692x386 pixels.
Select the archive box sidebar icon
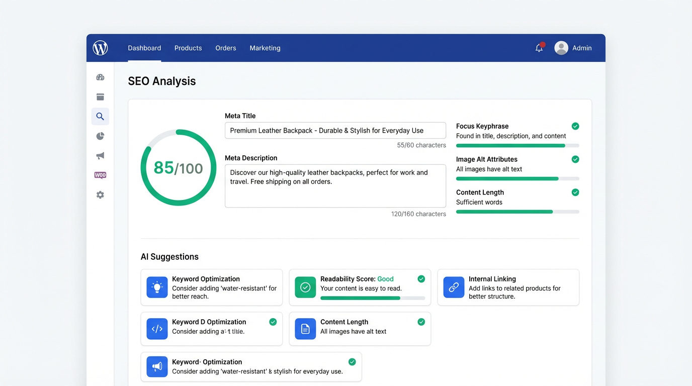tap(100, 97)
